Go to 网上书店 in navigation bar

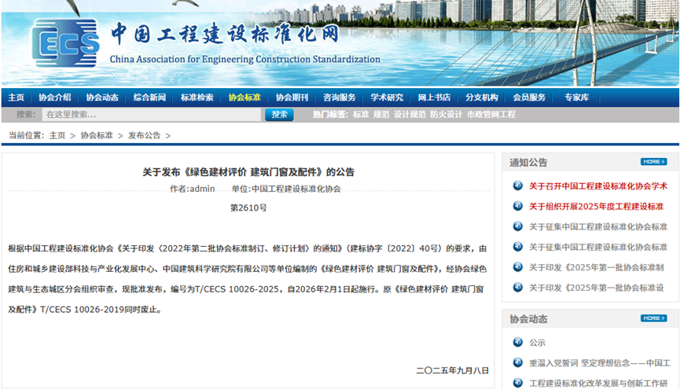(434, 97)
